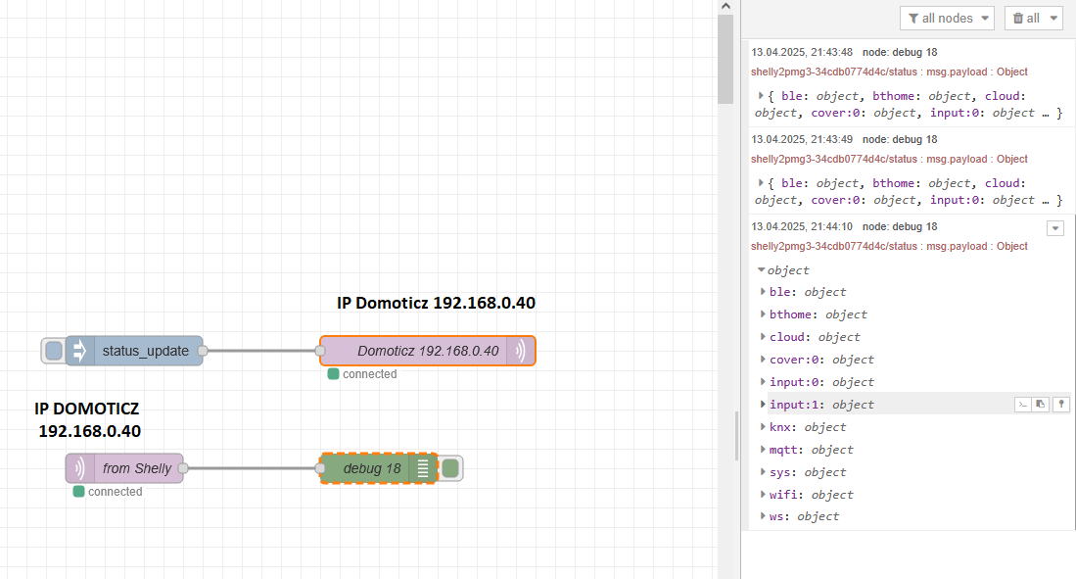The height and width of the screenshot is (579, 1076).
Task: Click the trash clear all button
Action: [1026, 19]
